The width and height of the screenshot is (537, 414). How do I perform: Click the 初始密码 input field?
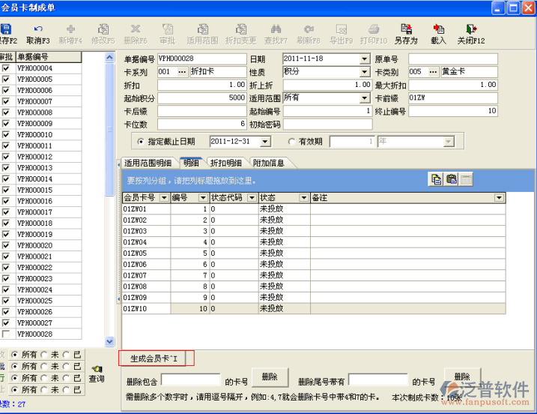coord(327,124)
